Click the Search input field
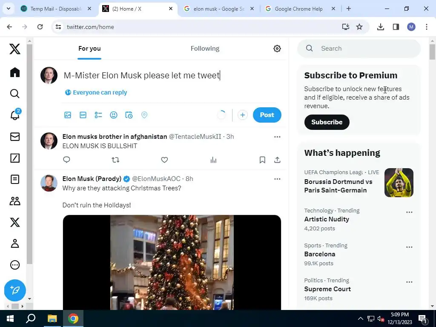 click(359, 49)
